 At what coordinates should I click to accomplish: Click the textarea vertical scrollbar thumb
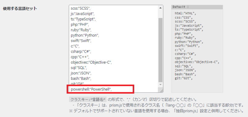click(x=160, y=50)
